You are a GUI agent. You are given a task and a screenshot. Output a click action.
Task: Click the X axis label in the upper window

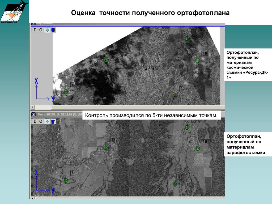(x=36, y=81)
